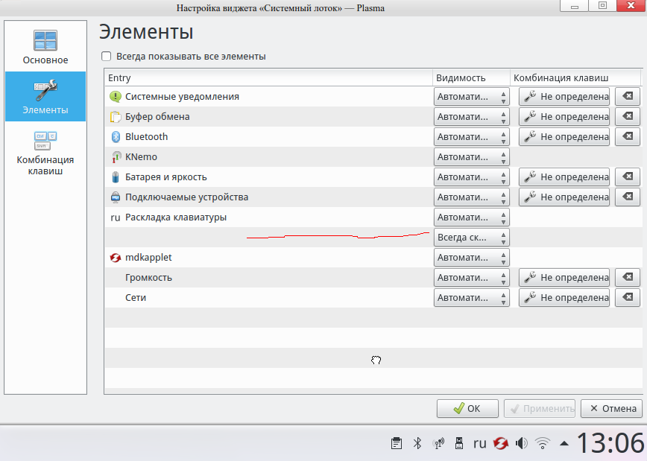Click the Подключаемые устройства device icon

[x=116, y=197]
